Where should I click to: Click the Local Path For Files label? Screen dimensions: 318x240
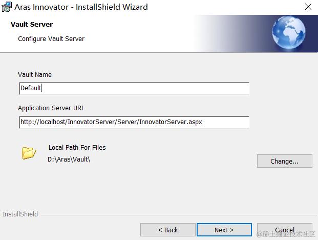(x=77, y=147)
